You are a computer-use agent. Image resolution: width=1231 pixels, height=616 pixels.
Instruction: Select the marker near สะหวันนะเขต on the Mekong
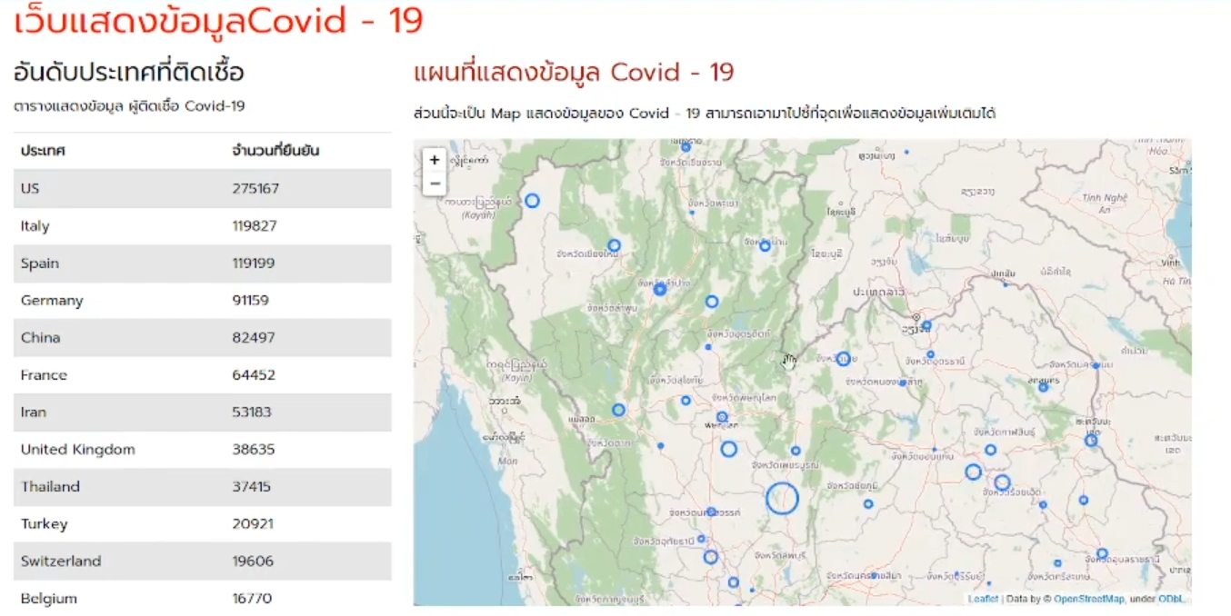(1091, 440)
